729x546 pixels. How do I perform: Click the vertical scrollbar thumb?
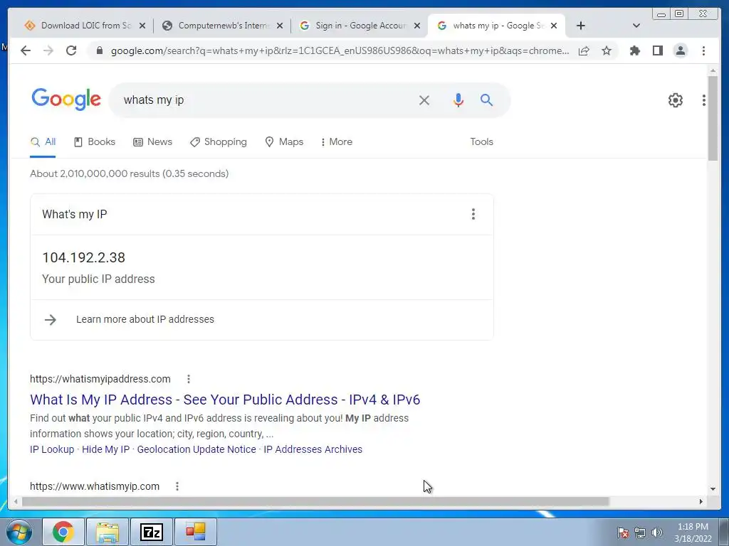(713, 118)
